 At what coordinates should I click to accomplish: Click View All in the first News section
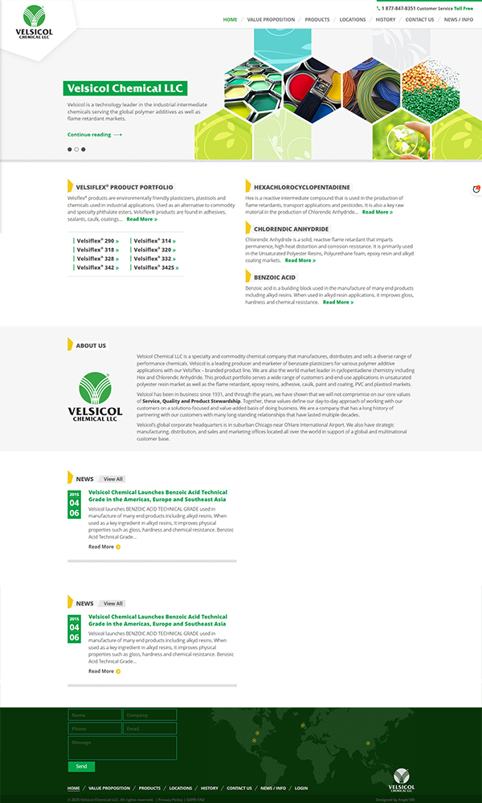click(x=112, y=479)
